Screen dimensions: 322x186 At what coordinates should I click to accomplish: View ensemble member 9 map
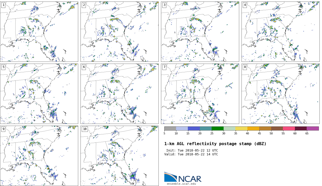click(x=39, y=156)
